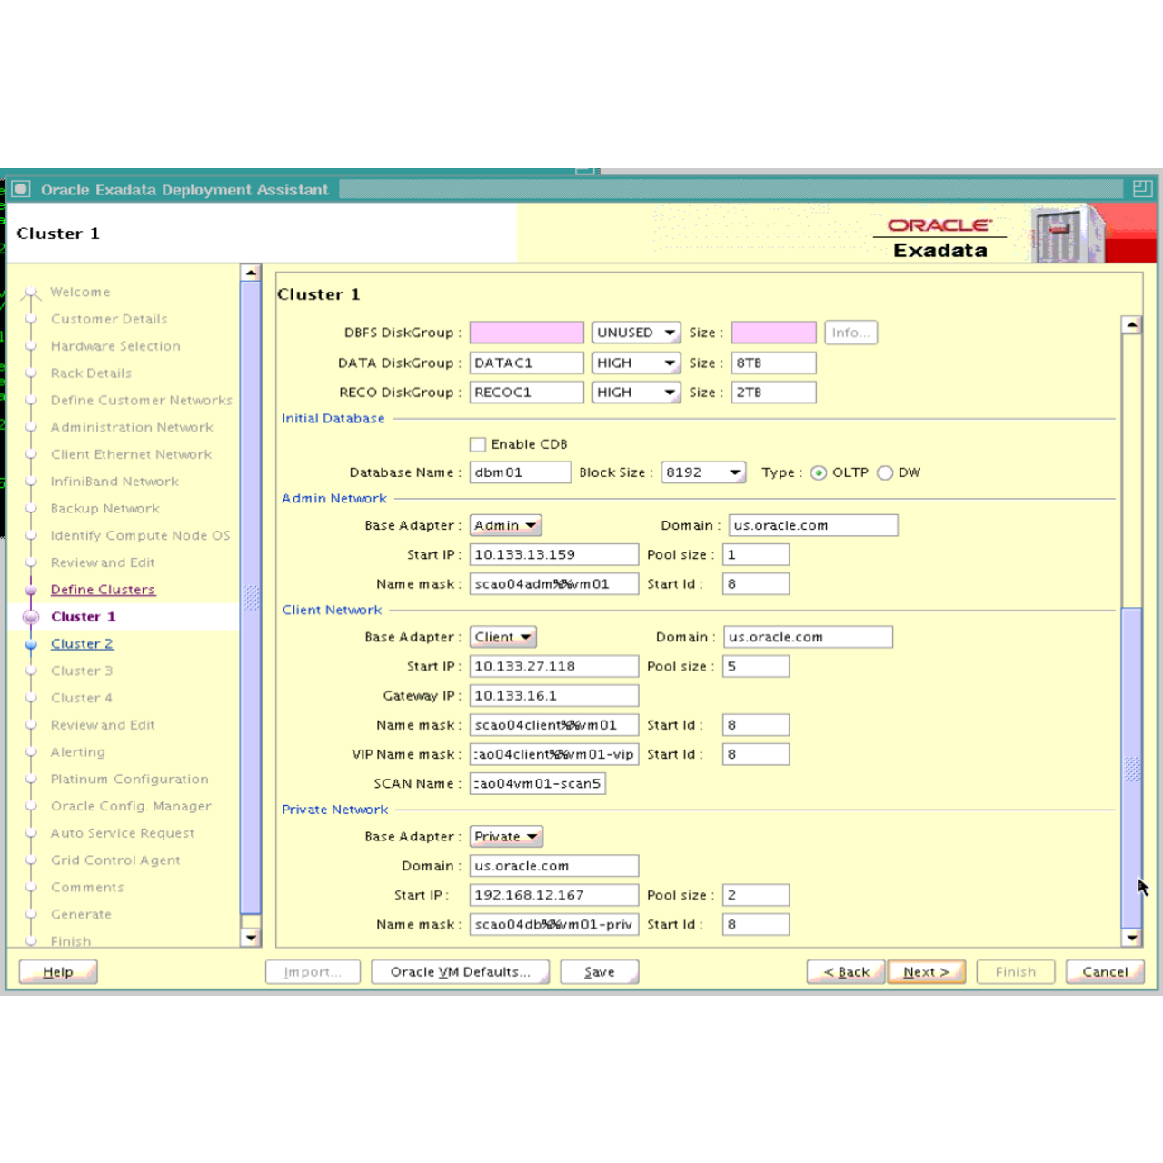Select the DW database type

[885, 472]
